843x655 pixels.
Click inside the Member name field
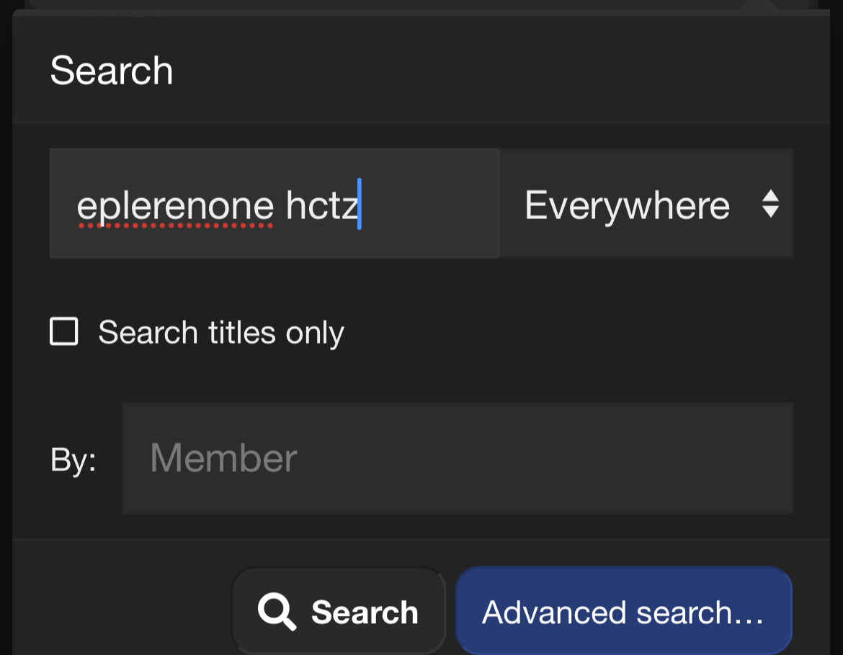[x=457, y=458]
